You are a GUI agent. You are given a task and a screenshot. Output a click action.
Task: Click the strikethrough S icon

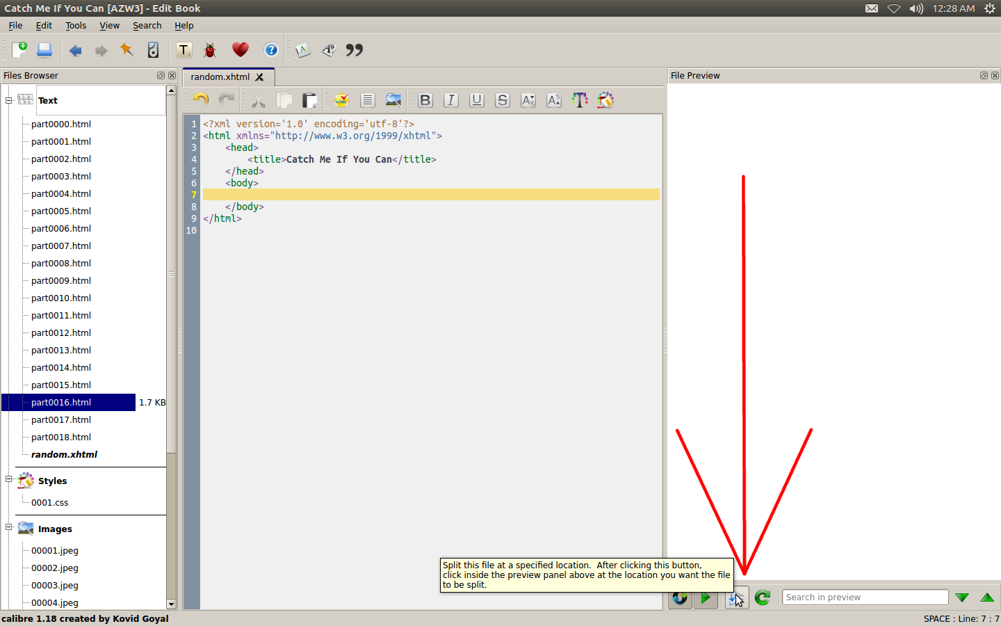coord(503,100)
